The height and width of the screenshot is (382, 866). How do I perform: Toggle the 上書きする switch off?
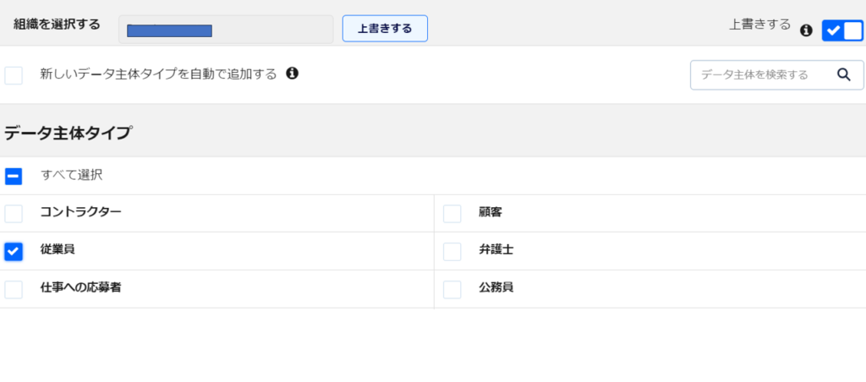point(841,30)
